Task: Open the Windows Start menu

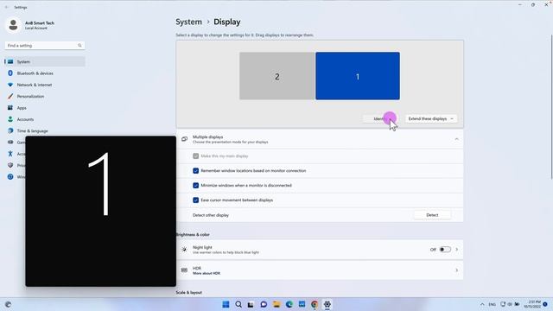Action: [226, 304]
